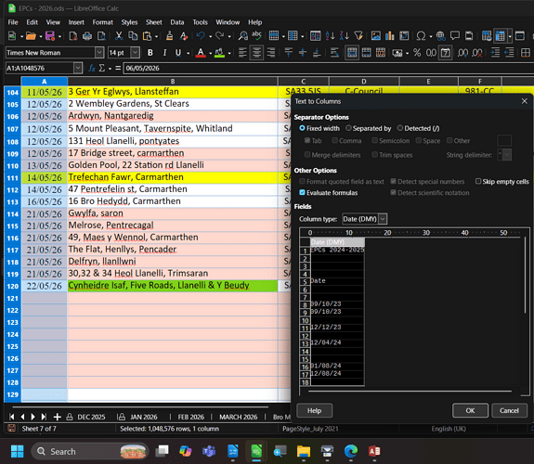The width and height of the screenshot is (534, 464).
Task: Open the Format menu
Action: click(x=102, y=22)
